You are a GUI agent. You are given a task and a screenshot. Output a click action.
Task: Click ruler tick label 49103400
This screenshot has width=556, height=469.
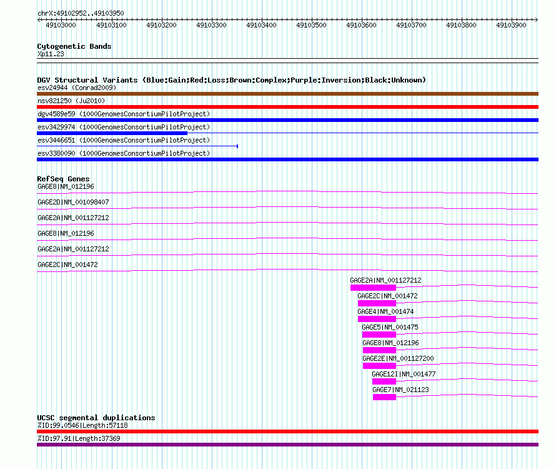click(261, 25)
